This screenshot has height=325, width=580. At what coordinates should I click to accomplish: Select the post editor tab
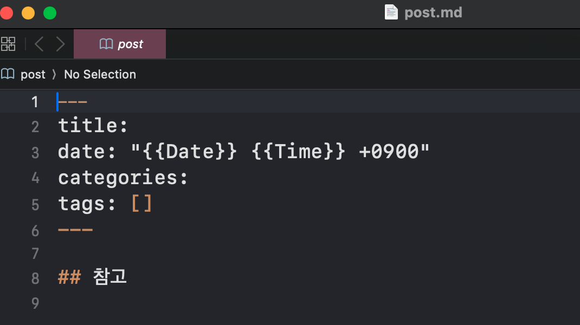click(x=120, y=44)
